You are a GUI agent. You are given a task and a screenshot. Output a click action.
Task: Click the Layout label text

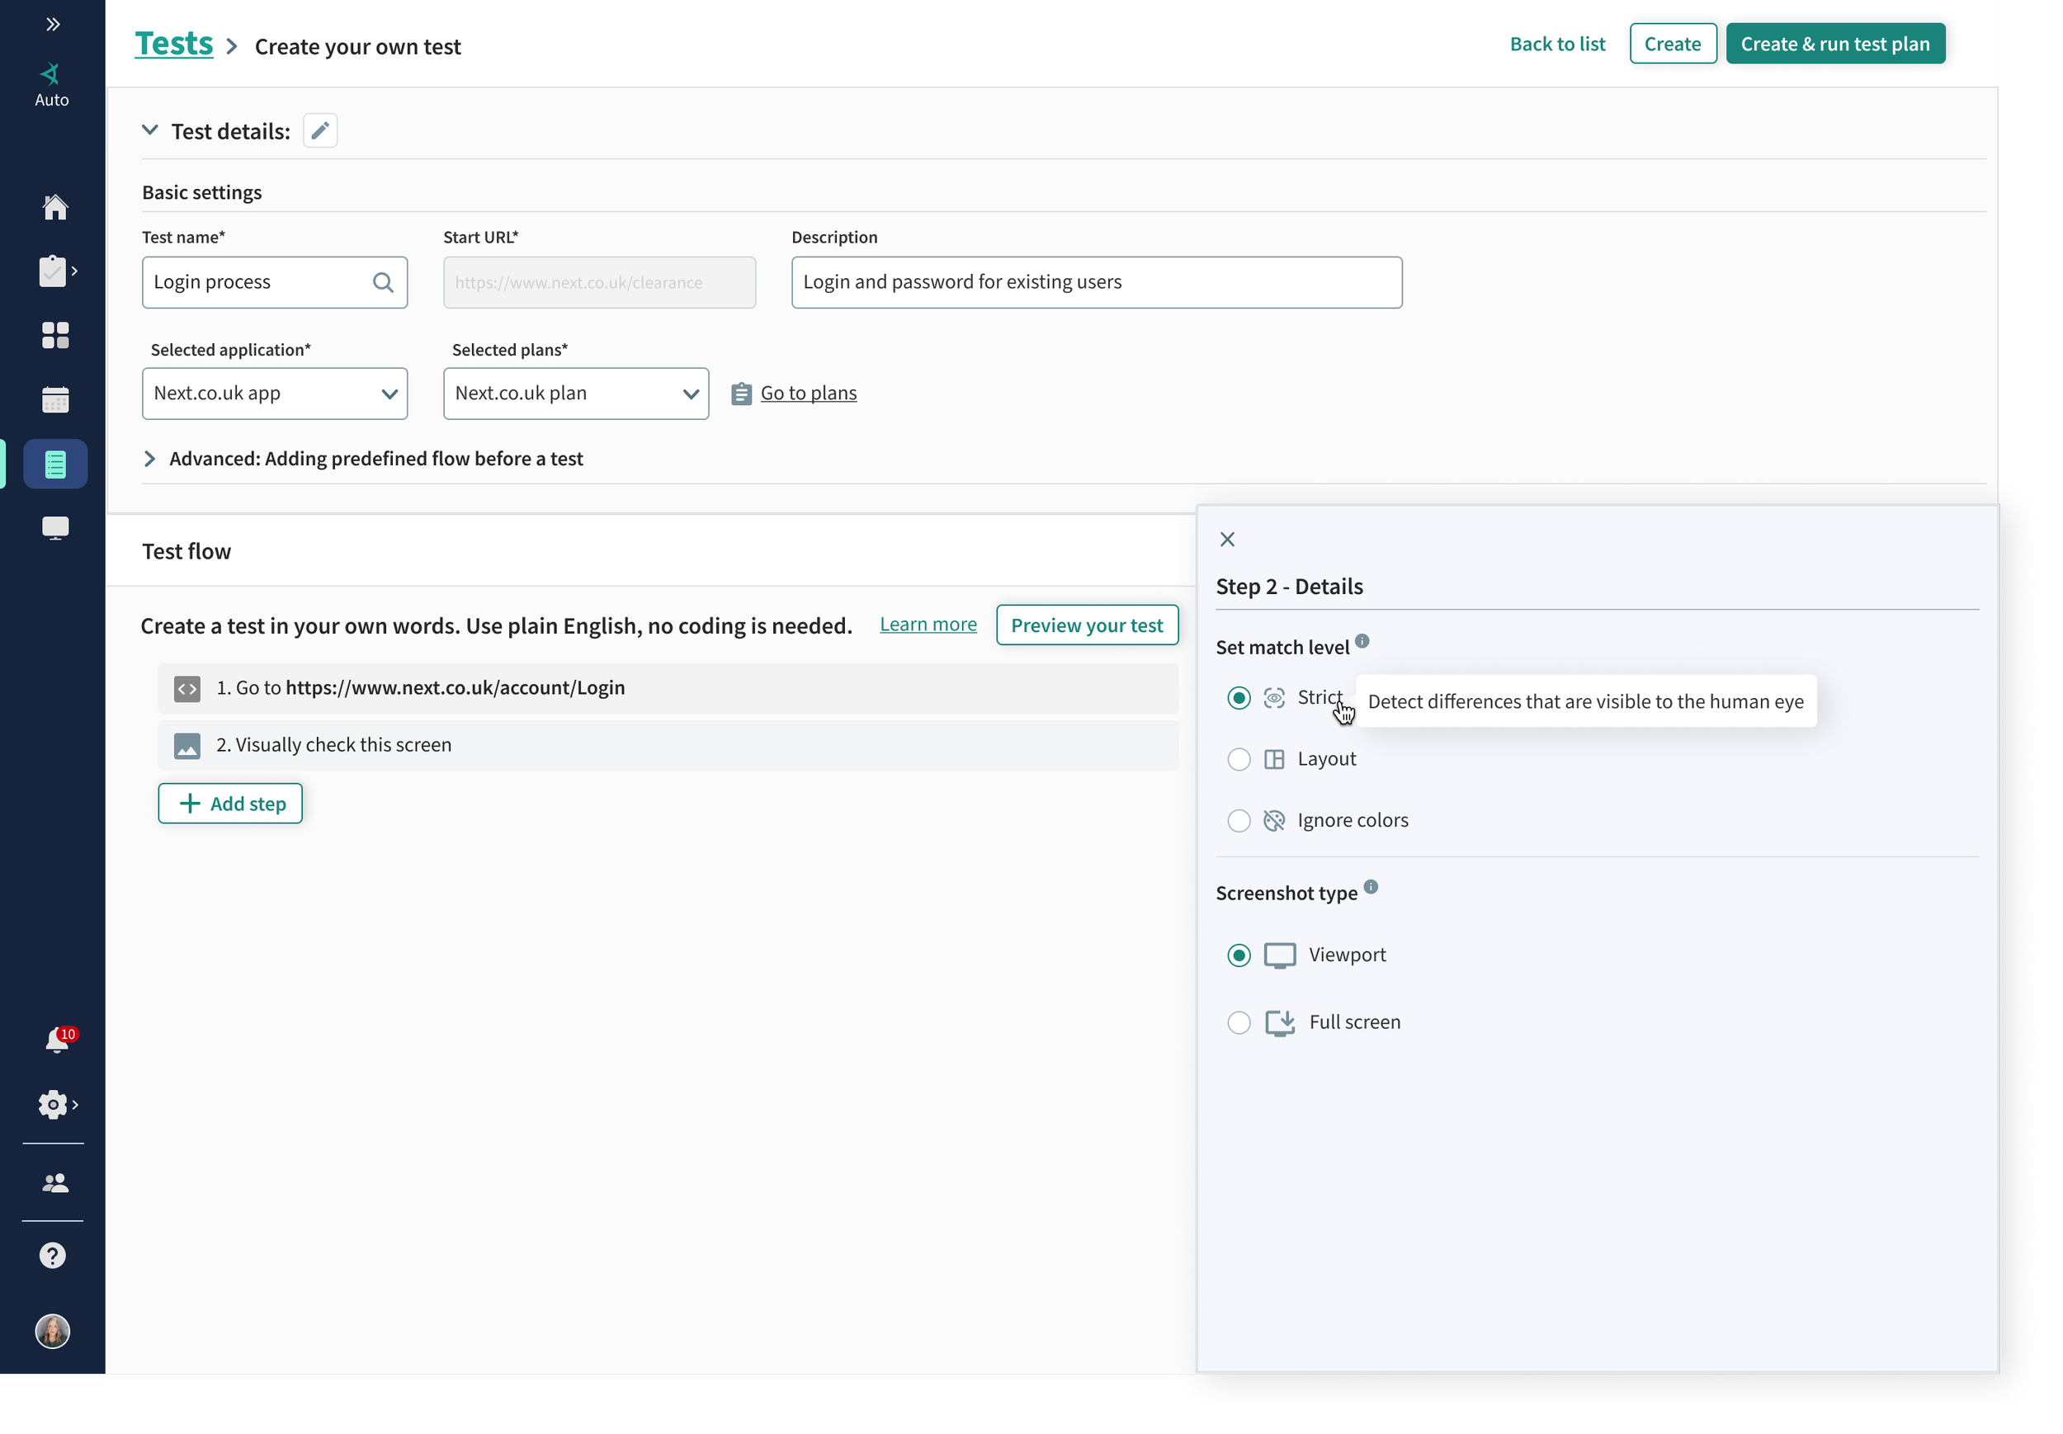point(1326,759)
